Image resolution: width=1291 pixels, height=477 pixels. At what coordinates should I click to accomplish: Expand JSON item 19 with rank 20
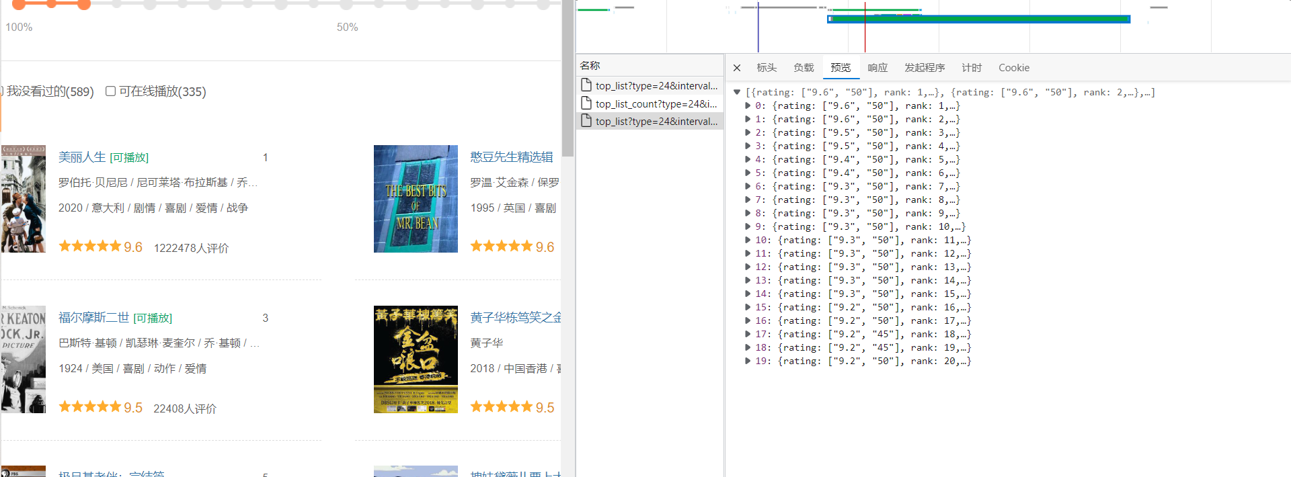(x=747, y=361)
